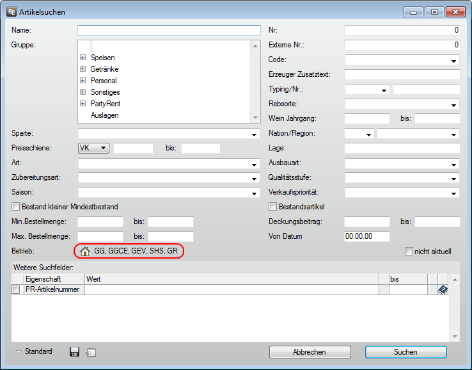Click the Betrieb house icon

(x=84, y=252)
